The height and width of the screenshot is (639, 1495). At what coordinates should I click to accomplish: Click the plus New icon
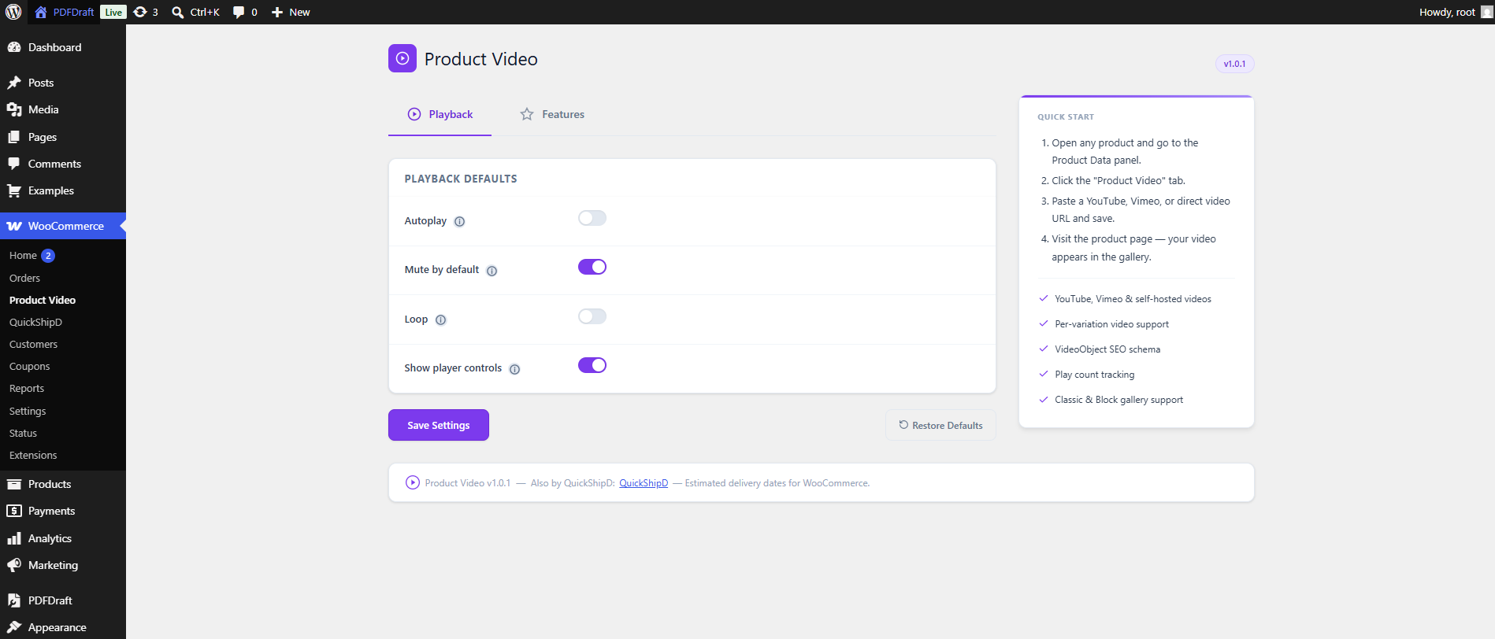[277, 12]
